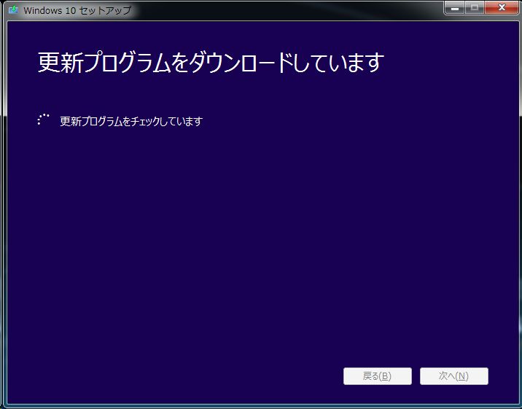Click the 次へ(N) next button
The height and width of the screenshot is (409, 522).
coord(454,376)
